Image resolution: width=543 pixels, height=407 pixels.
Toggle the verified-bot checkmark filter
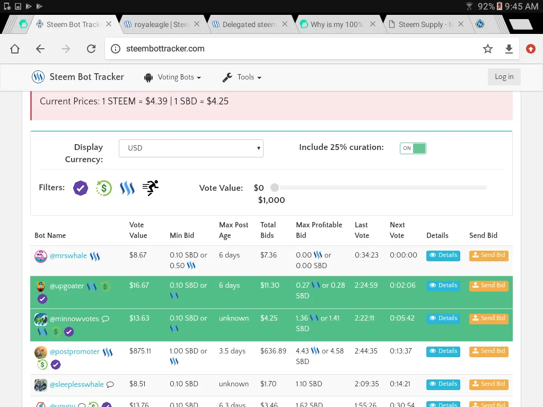[x=81, y=188]
